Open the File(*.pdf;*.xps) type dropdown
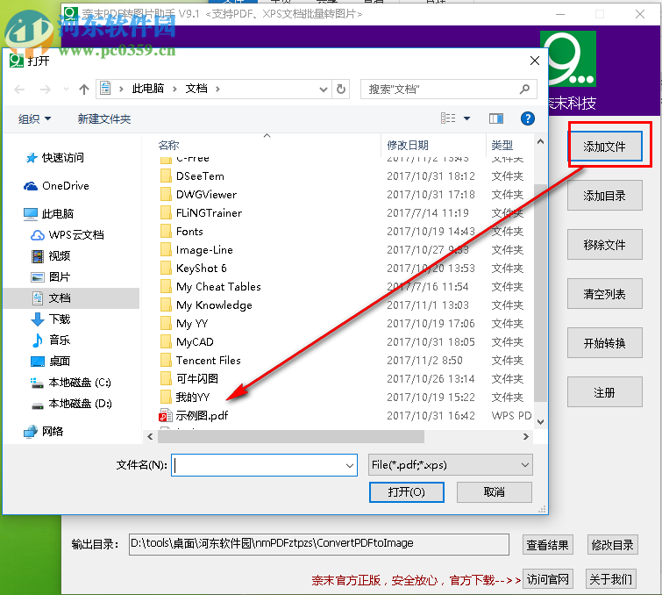 (450, 465)
